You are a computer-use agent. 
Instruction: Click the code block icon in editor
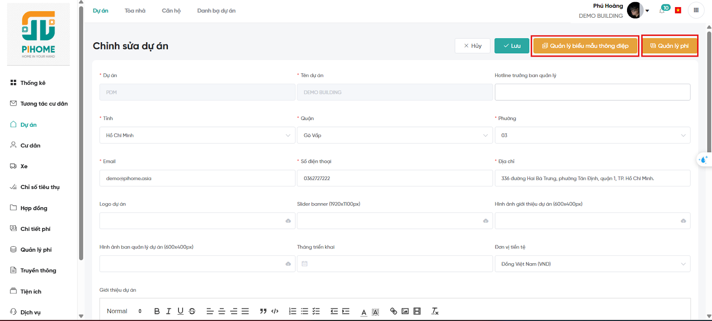(x=275, y=311)
